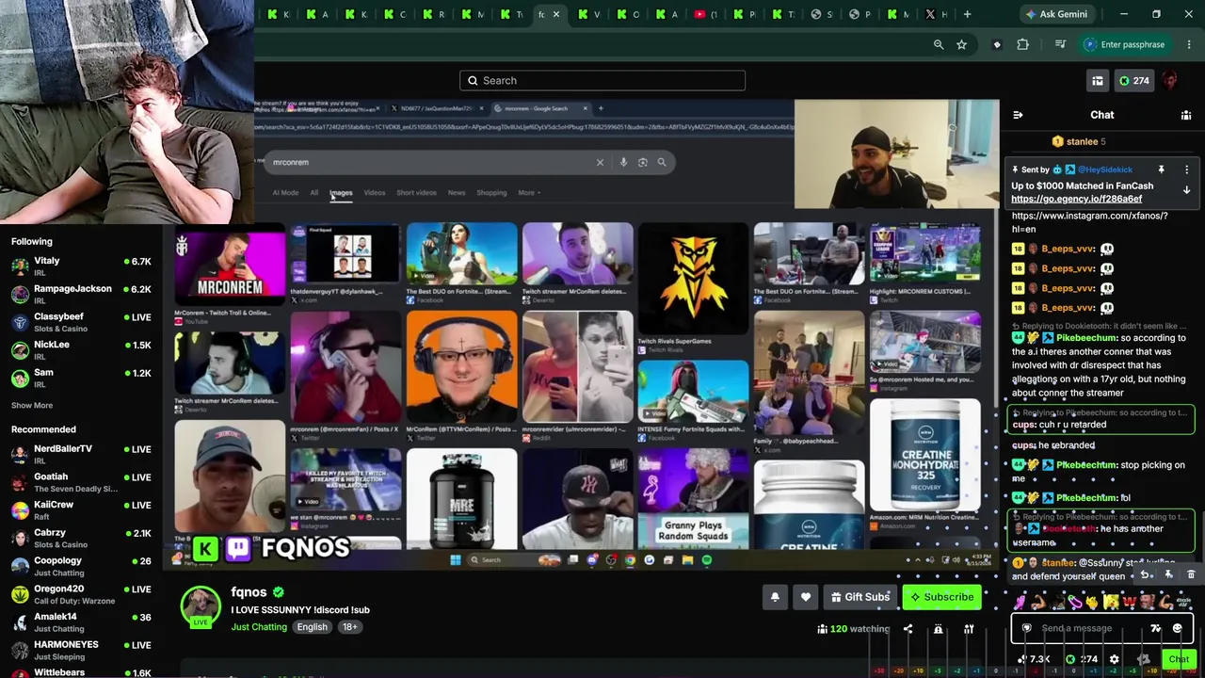This screenshot has height=678, width=1205.
Task: Open HARMONEYES' Just Sleeping stream
Action: point(81,650)
